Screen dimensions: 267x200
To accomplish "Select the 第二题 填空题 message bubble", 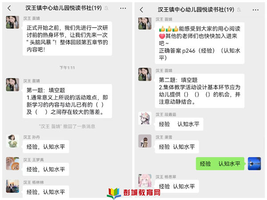I will click(199, 91).
